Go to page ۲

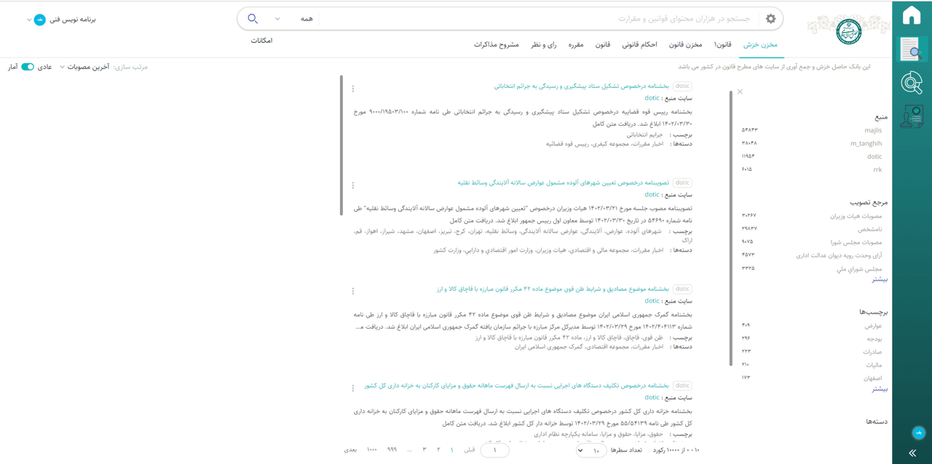438,450
